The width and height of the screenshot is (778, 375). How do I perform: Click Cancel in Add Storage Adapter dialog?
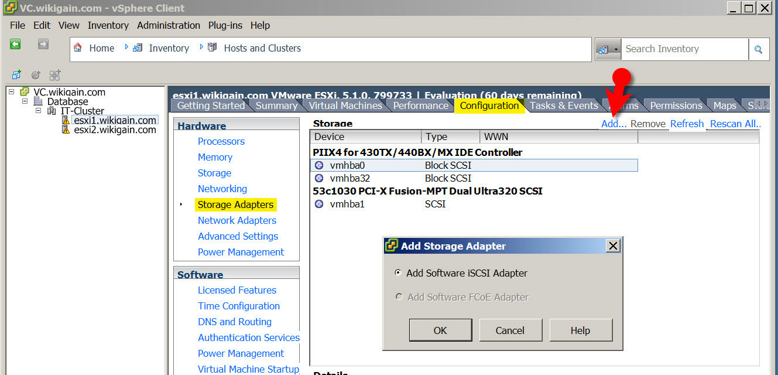click(510, 330)
